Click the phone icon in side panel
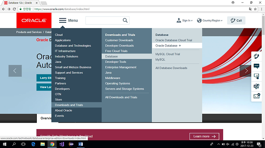The width and height of the screenshot is (265, 148). pos(257,56)
